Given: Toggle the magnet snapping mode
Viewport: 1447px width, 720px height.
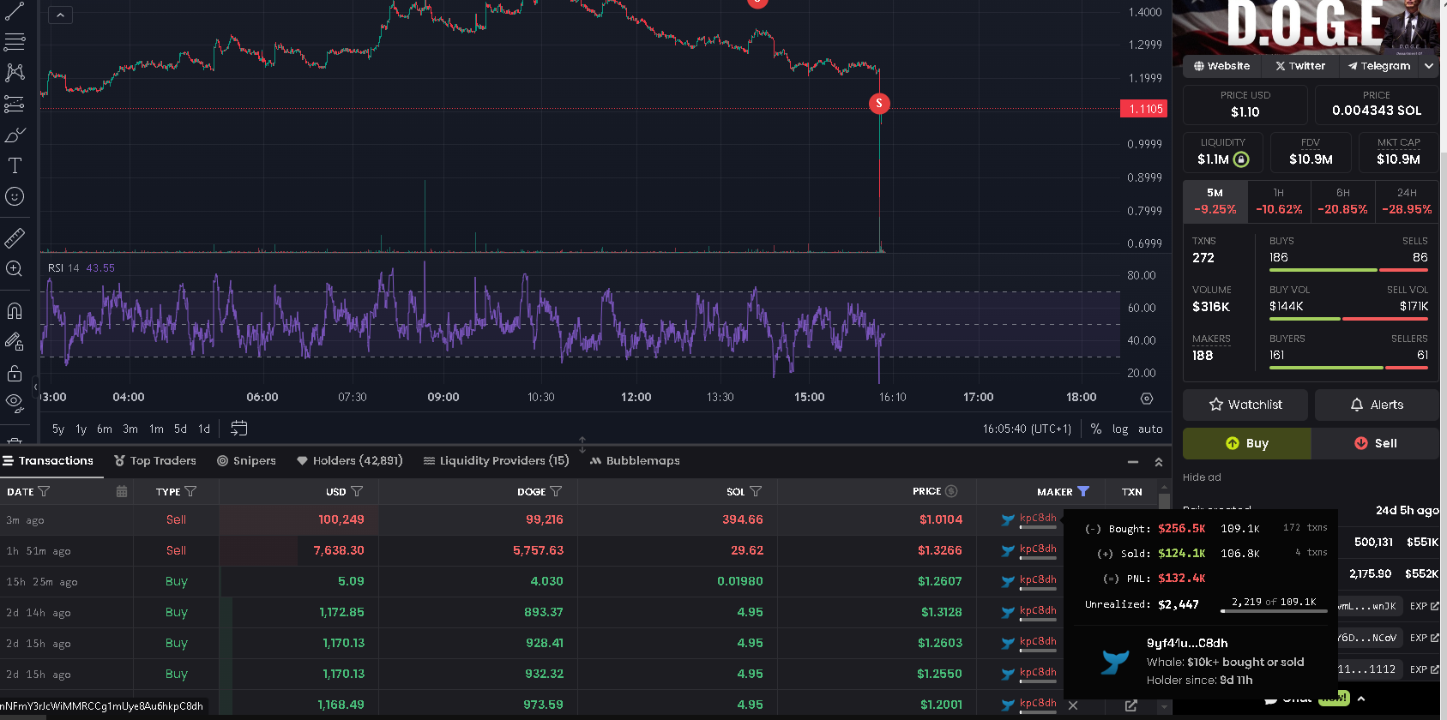Looking at the screenshot, I should [x=15, y=310].
